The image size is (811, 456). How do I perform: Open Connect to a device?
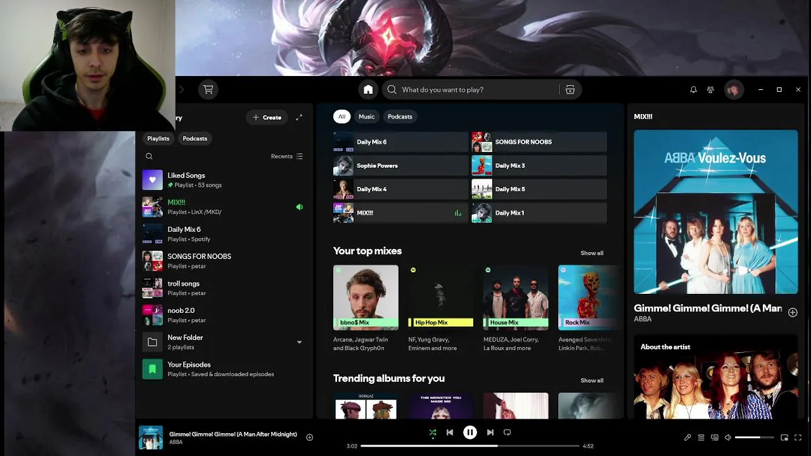[715, 438]
